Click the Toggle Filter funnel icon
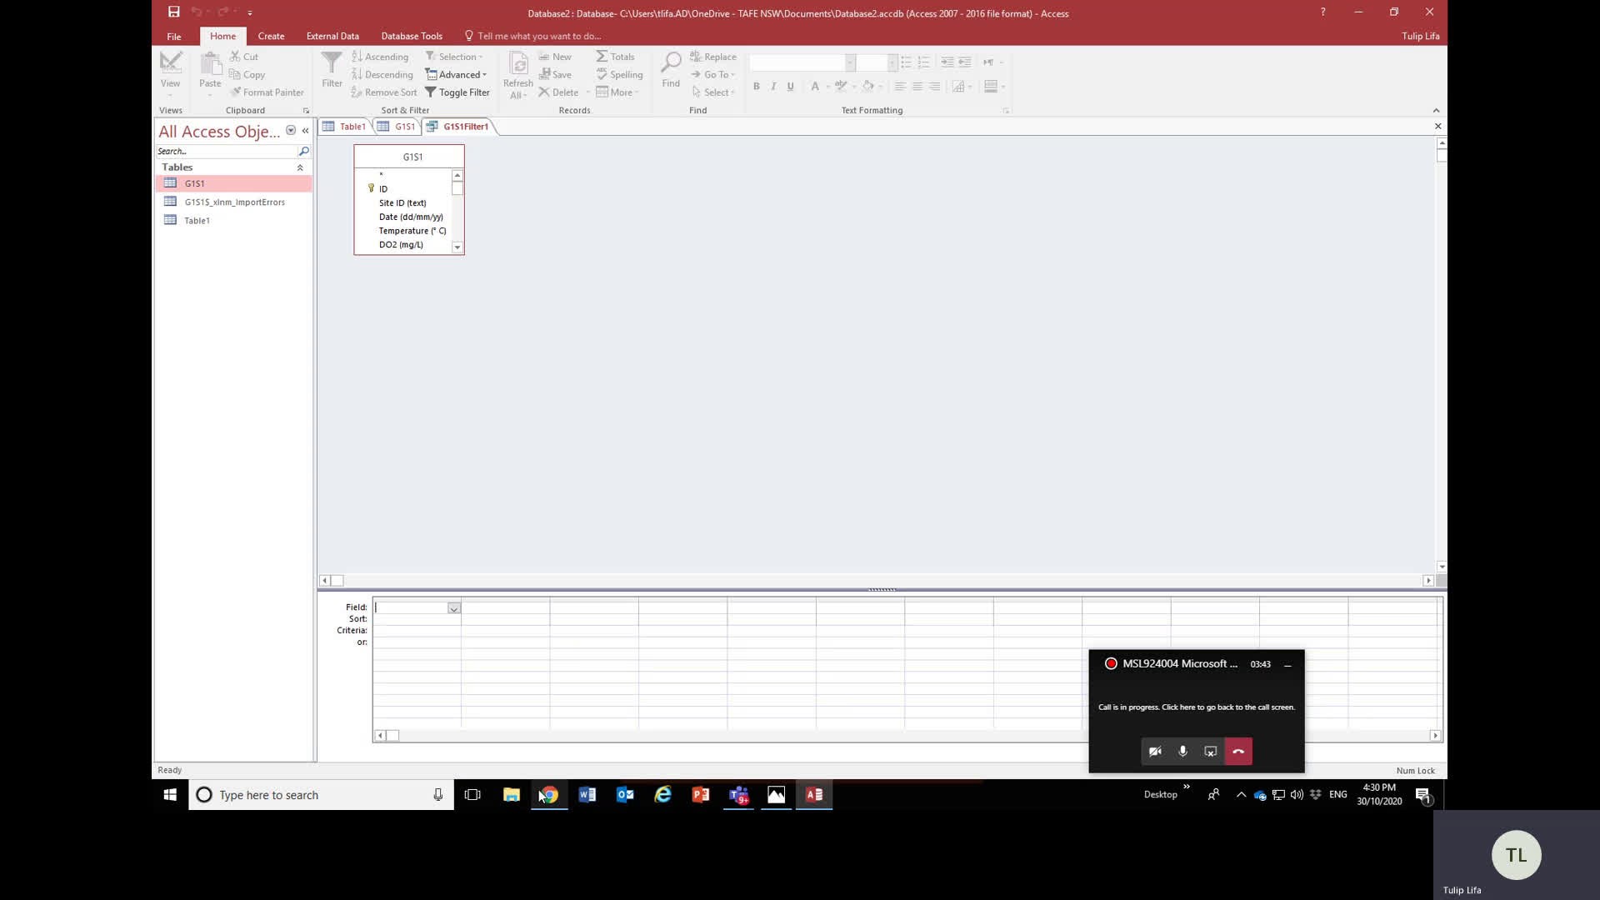Viewport: 1600px width, 900px height. coord(431,92)
